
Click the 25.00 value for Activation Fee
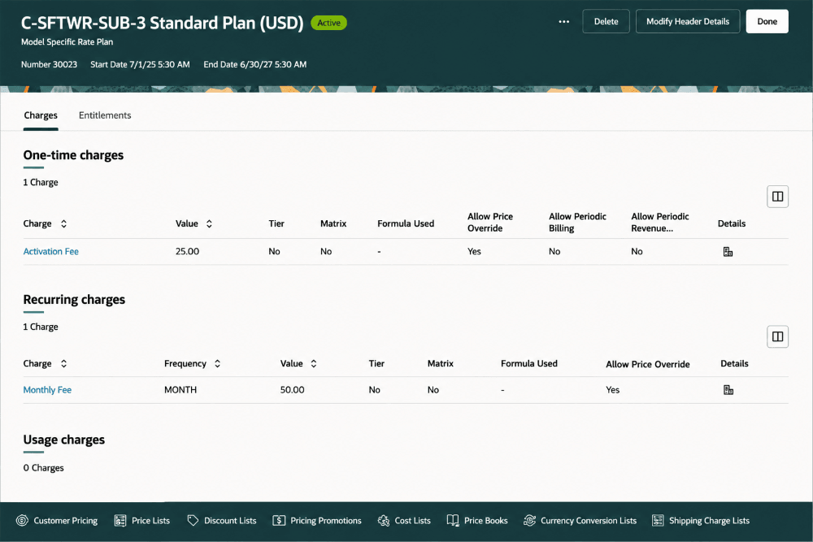click(x=187, y=251)
